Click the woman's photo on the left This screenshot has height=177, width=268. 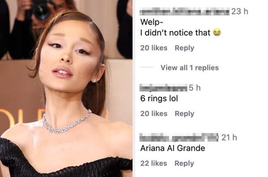click(66, 88)
